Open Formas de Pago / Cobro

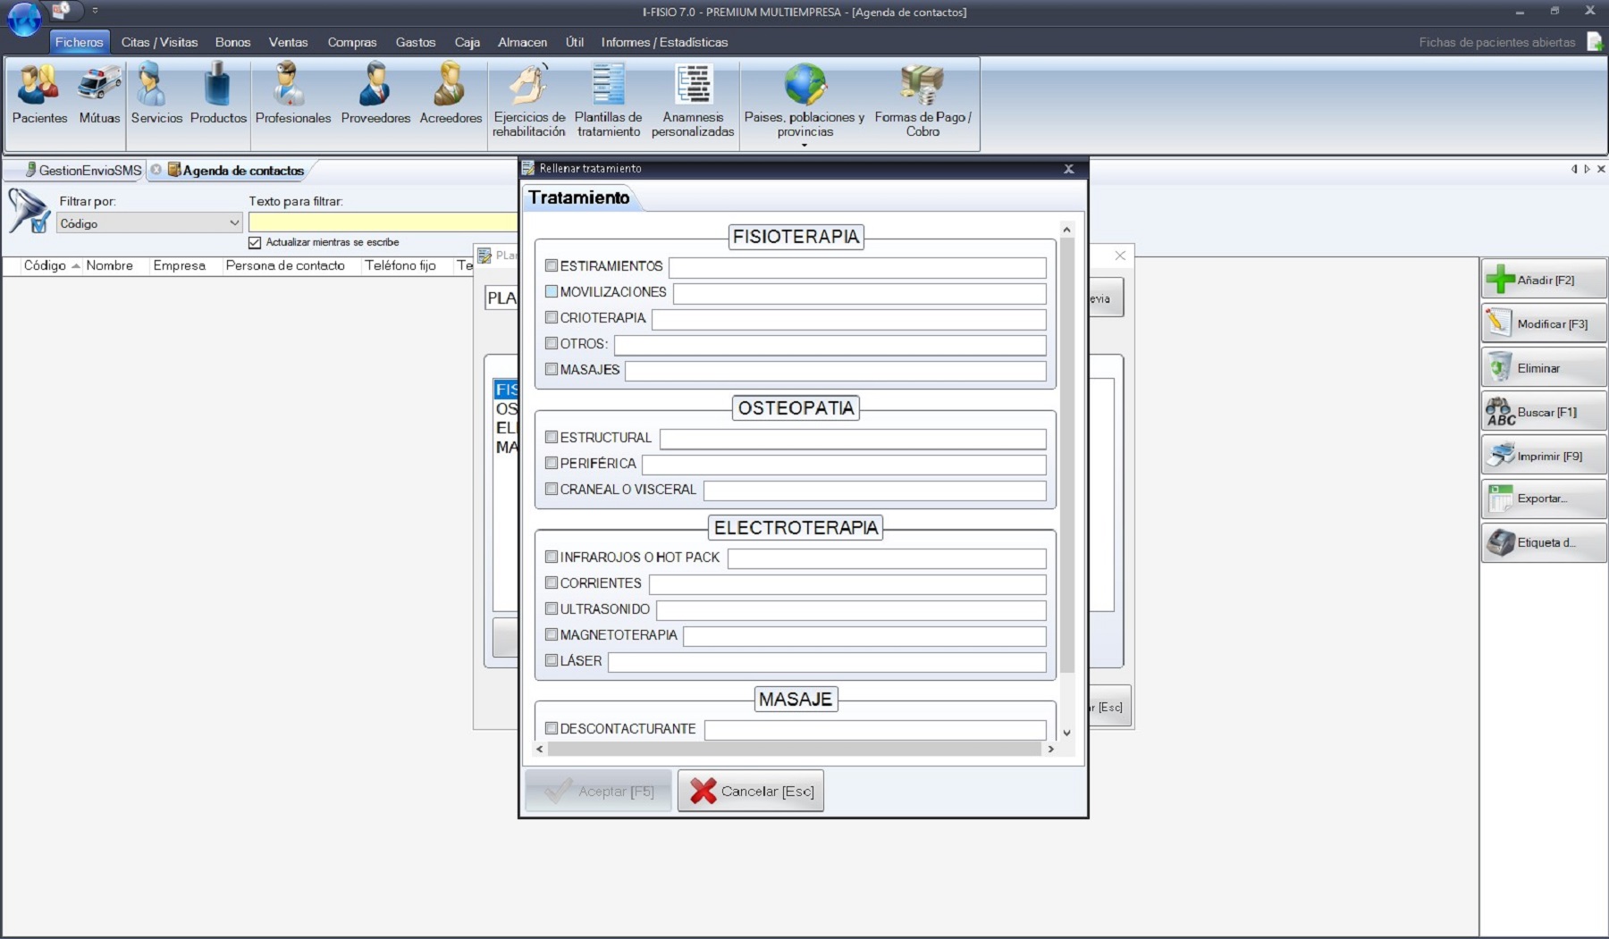pyautogui.click(x=922, y=100)
